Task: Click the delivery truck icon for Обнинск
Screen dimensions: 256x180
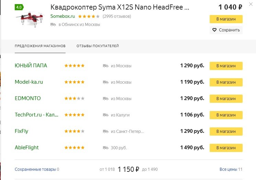Action: 53,25
